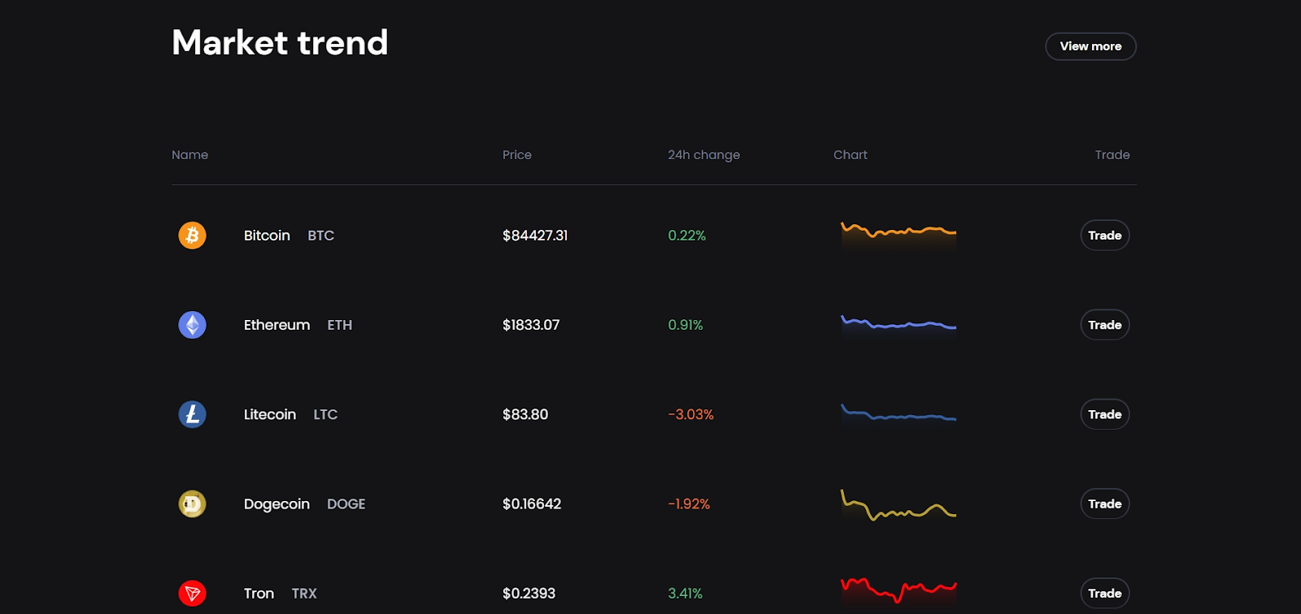1301x614 pixels.
Task: Click the $83.80 Litecoin price
Action: pyautogui.click(x=525, y=414)
